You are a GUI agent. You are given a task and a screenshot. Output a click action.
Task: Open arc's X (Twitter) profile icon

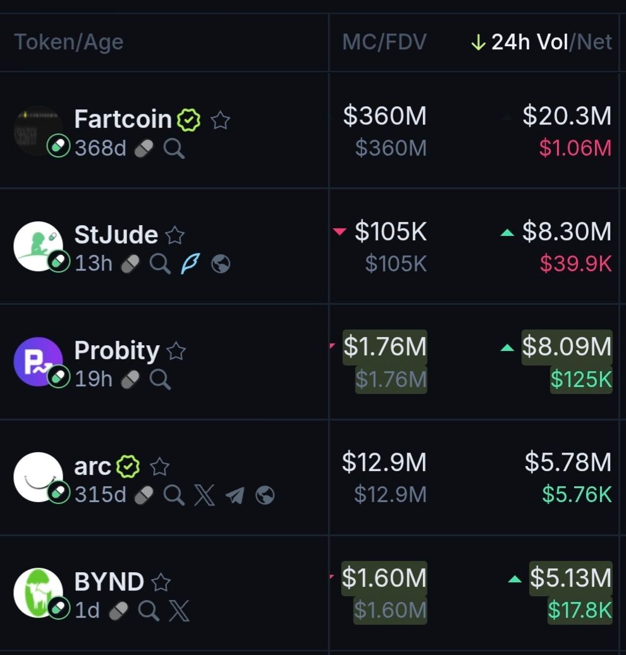[204, 495]
